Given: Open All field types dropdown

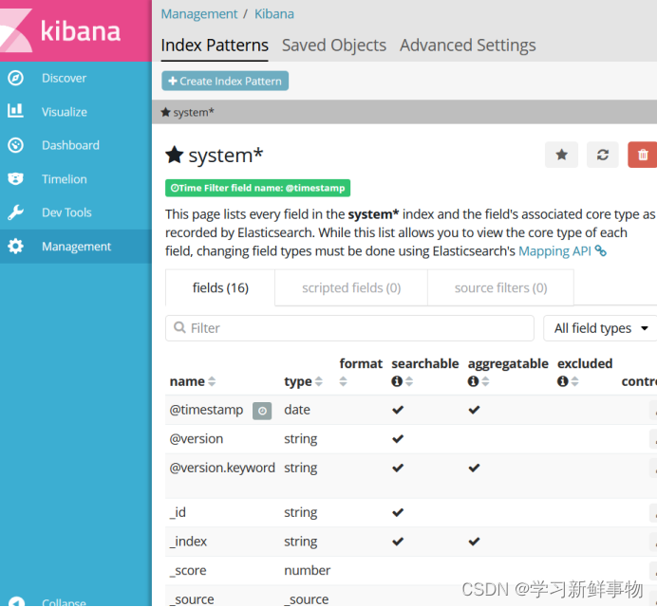Looking at the screenshot, I should coord(600,328).
